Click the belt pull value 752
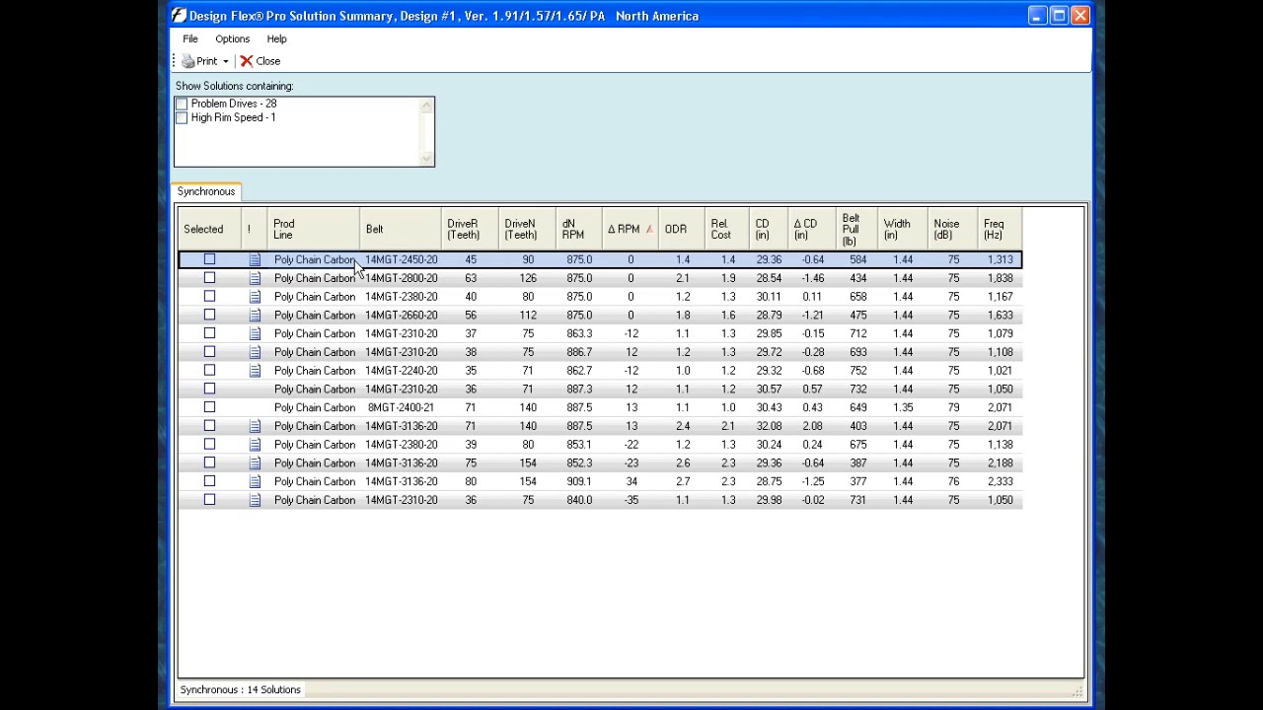 (x=857, y=371)
